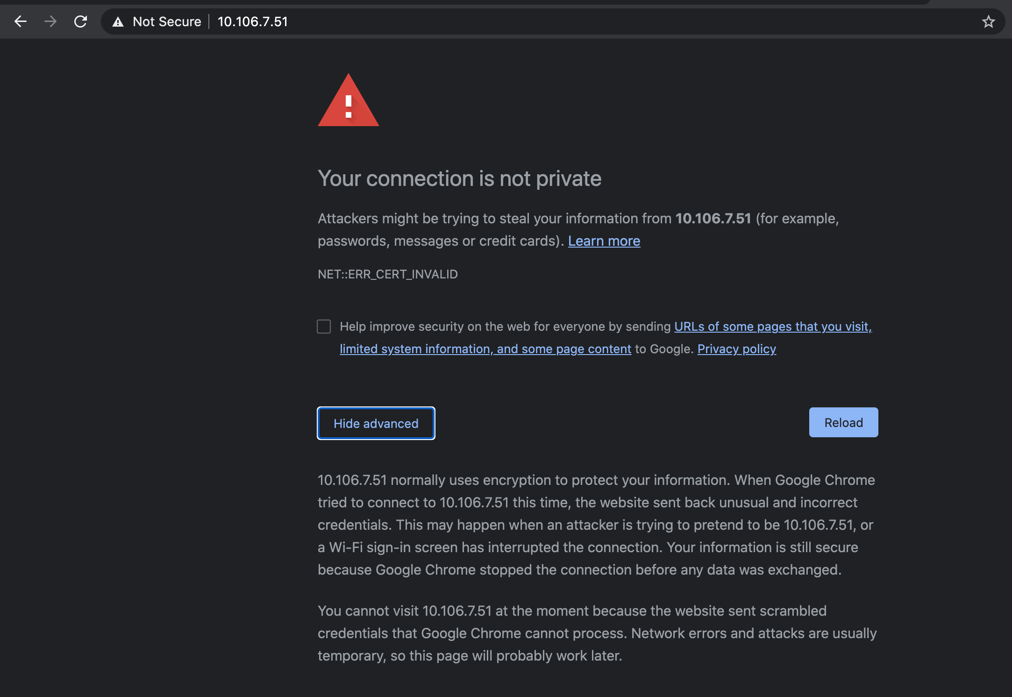The height and width of the screenshot is (697, 1012).
Task: Click the bold 10.106.7.51 text in the warning
Action: (x=714, y=218)
